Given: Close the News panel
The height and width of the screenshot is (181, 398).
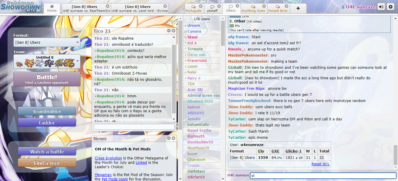Looking at the screenshot, I should point(173,138).
